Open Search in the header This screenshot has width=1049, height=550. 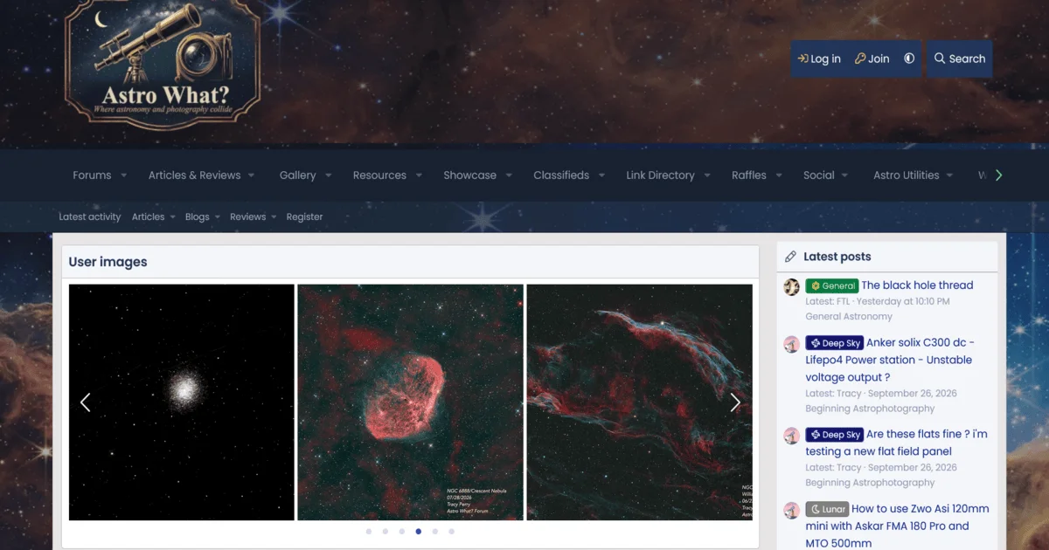pos(959,58)
